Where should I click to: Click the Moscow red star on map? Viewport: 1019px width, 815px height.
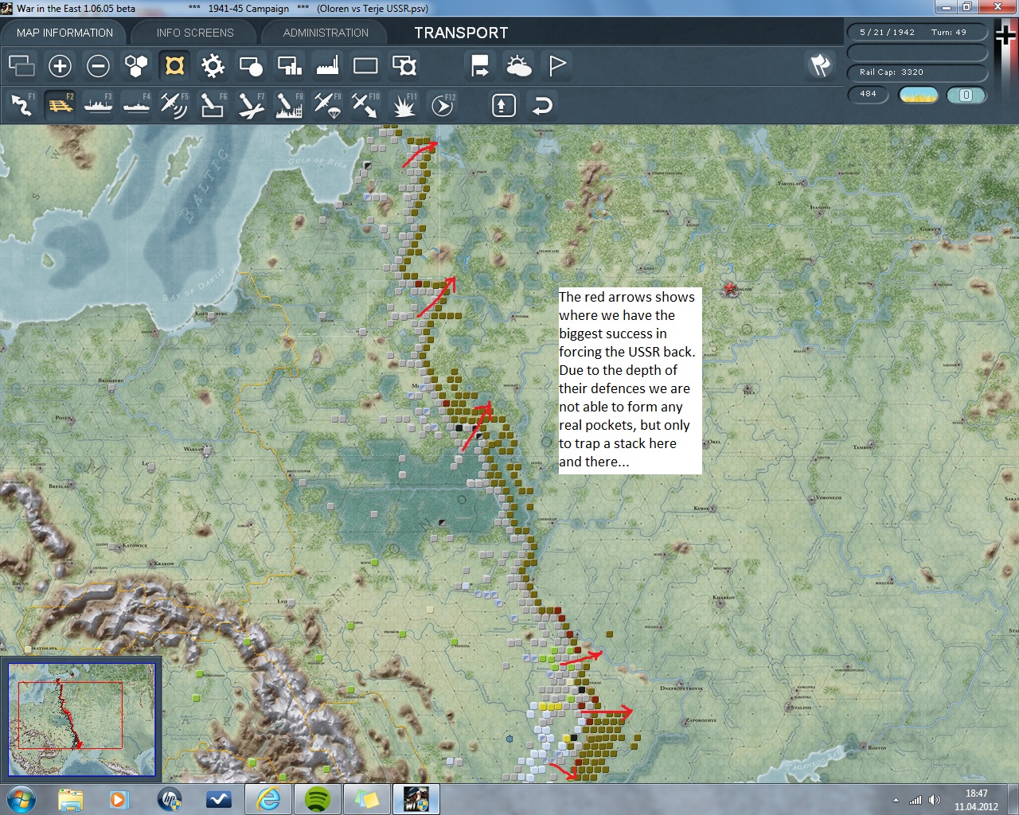(728, 289)
